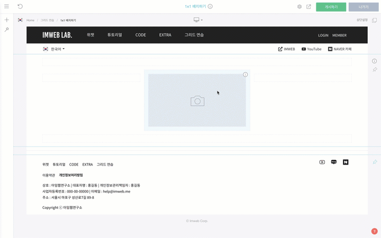Add a widget with the plus icon

pos(7,20)
